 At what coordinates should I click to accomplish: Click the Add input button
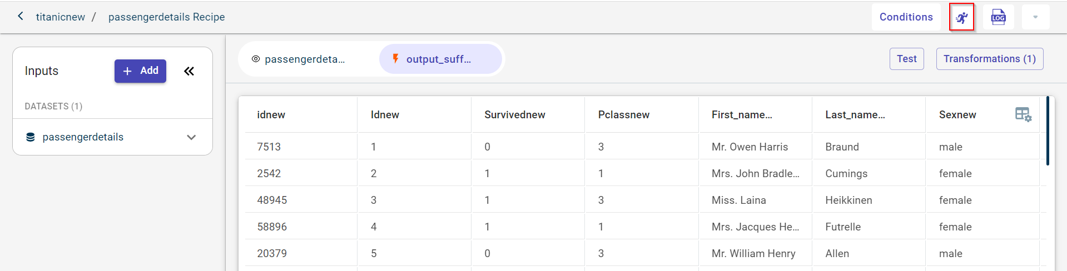140,71
